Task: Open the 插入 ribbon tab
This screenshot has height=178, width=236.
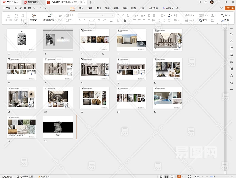Action: pos(81,8)
